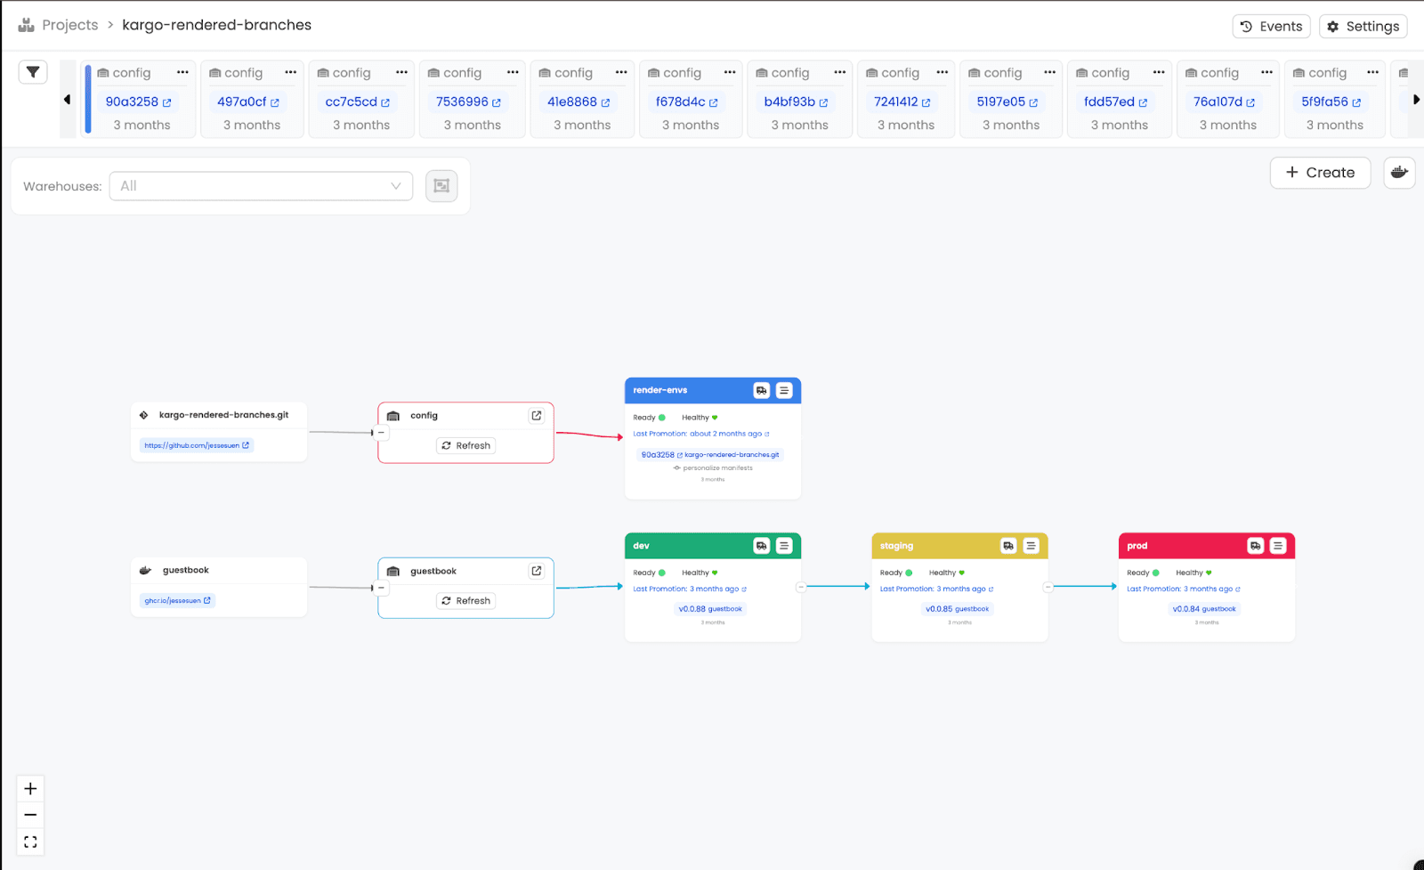1424x870 pixels.
Task: Open the docker images panel icon
Action: pyautogui.click(x=1399, y=172)
